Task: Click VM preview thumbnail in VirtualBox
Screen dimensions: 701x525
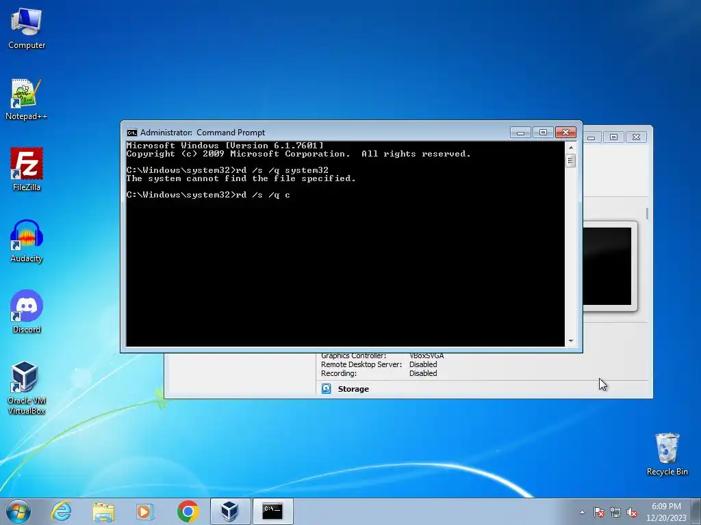Action: click(608, 267)
